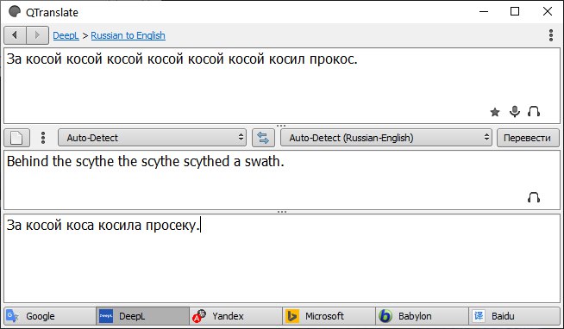
Task: Expand the source language Auto-Detect dropdown
Action: (x=152, y=138)
